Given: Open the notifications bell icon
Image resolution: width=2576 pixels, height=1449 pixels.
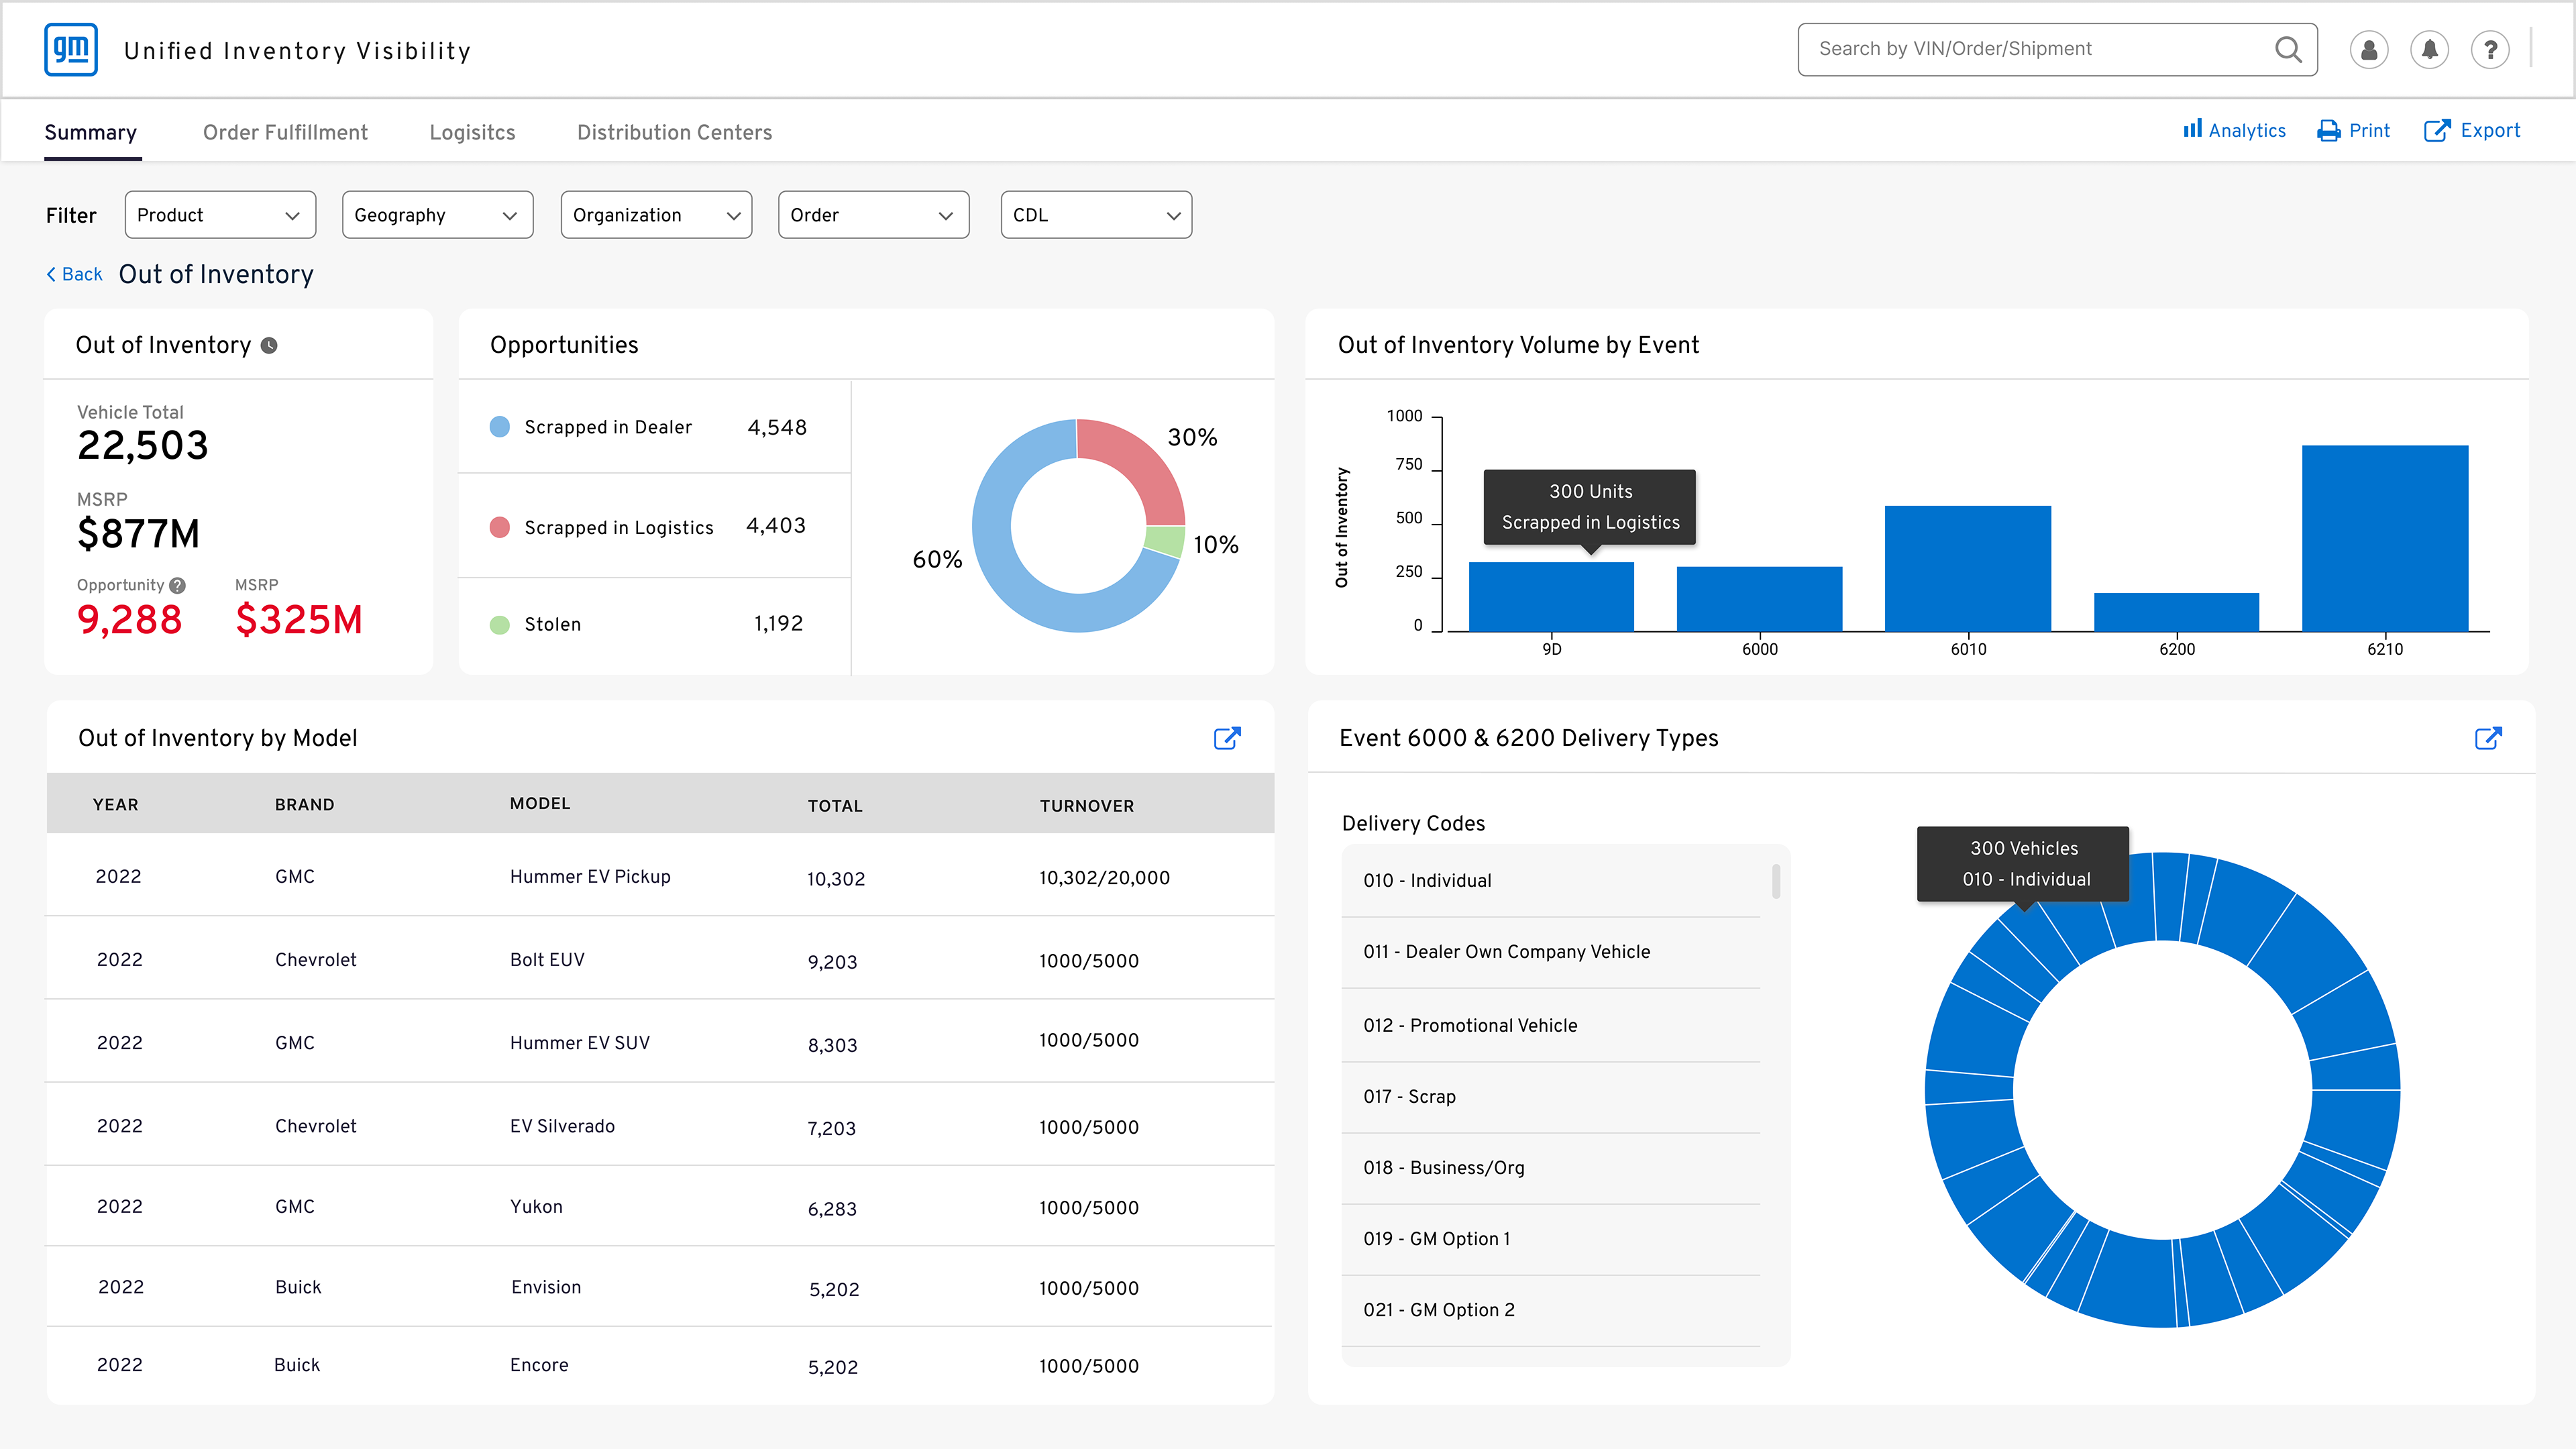Looking at the screenshot, I should (2429, 50).
